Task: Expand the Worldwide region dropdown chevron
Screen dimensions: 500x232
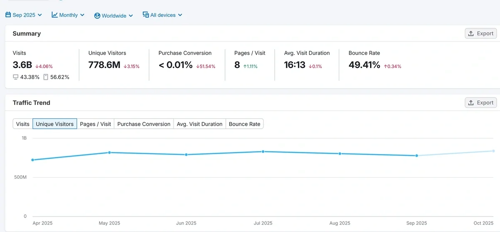Action: pos(131,15)
